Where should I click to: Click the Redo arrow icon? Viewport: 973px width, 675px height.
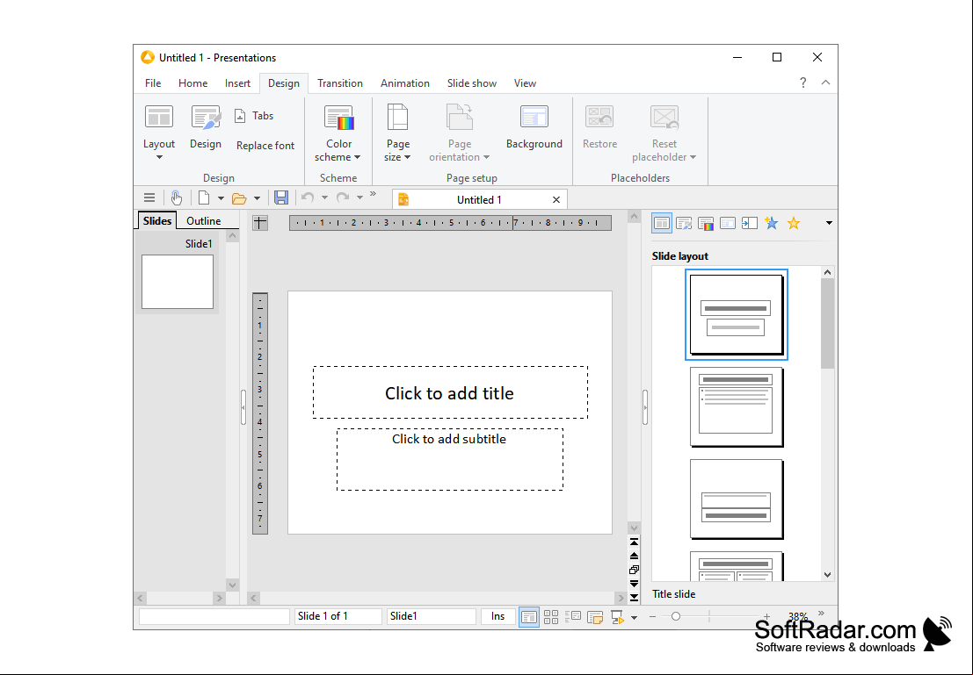coord(343,198)
